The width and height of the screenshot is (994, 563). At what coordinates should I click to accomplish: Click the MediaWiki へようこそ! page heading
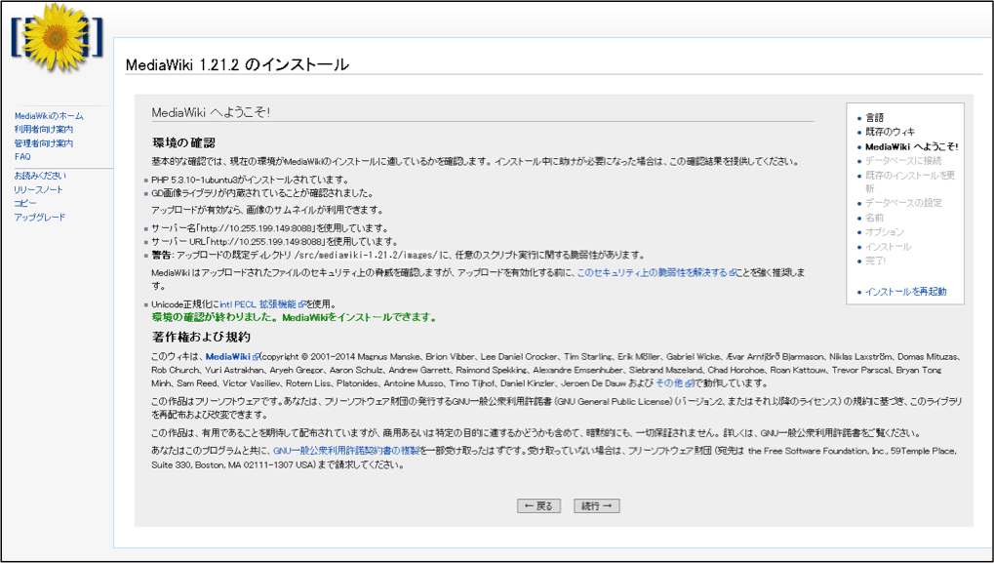coord(211,113)
